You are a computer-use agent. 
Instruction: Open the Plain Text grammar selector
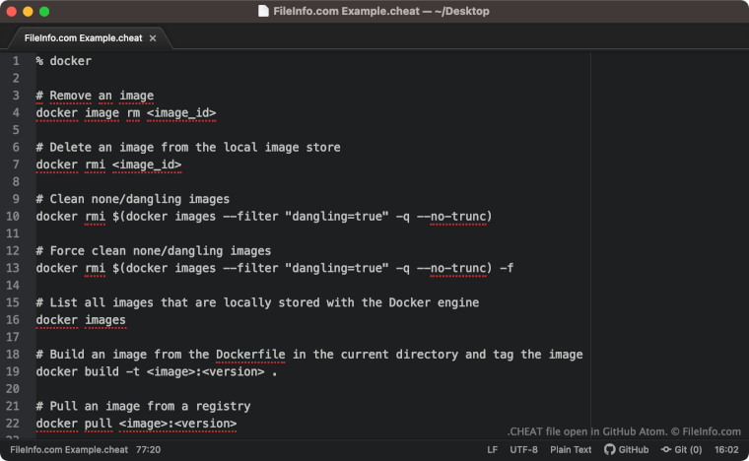click(571, 449)
